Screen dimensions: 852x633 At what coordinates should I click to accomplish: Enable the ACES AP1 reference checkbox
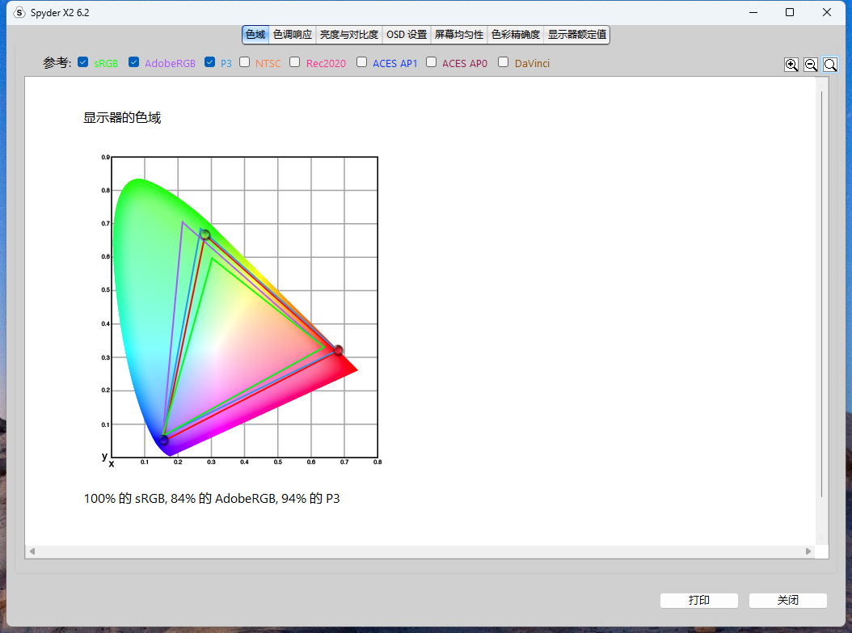pos(361,62)
